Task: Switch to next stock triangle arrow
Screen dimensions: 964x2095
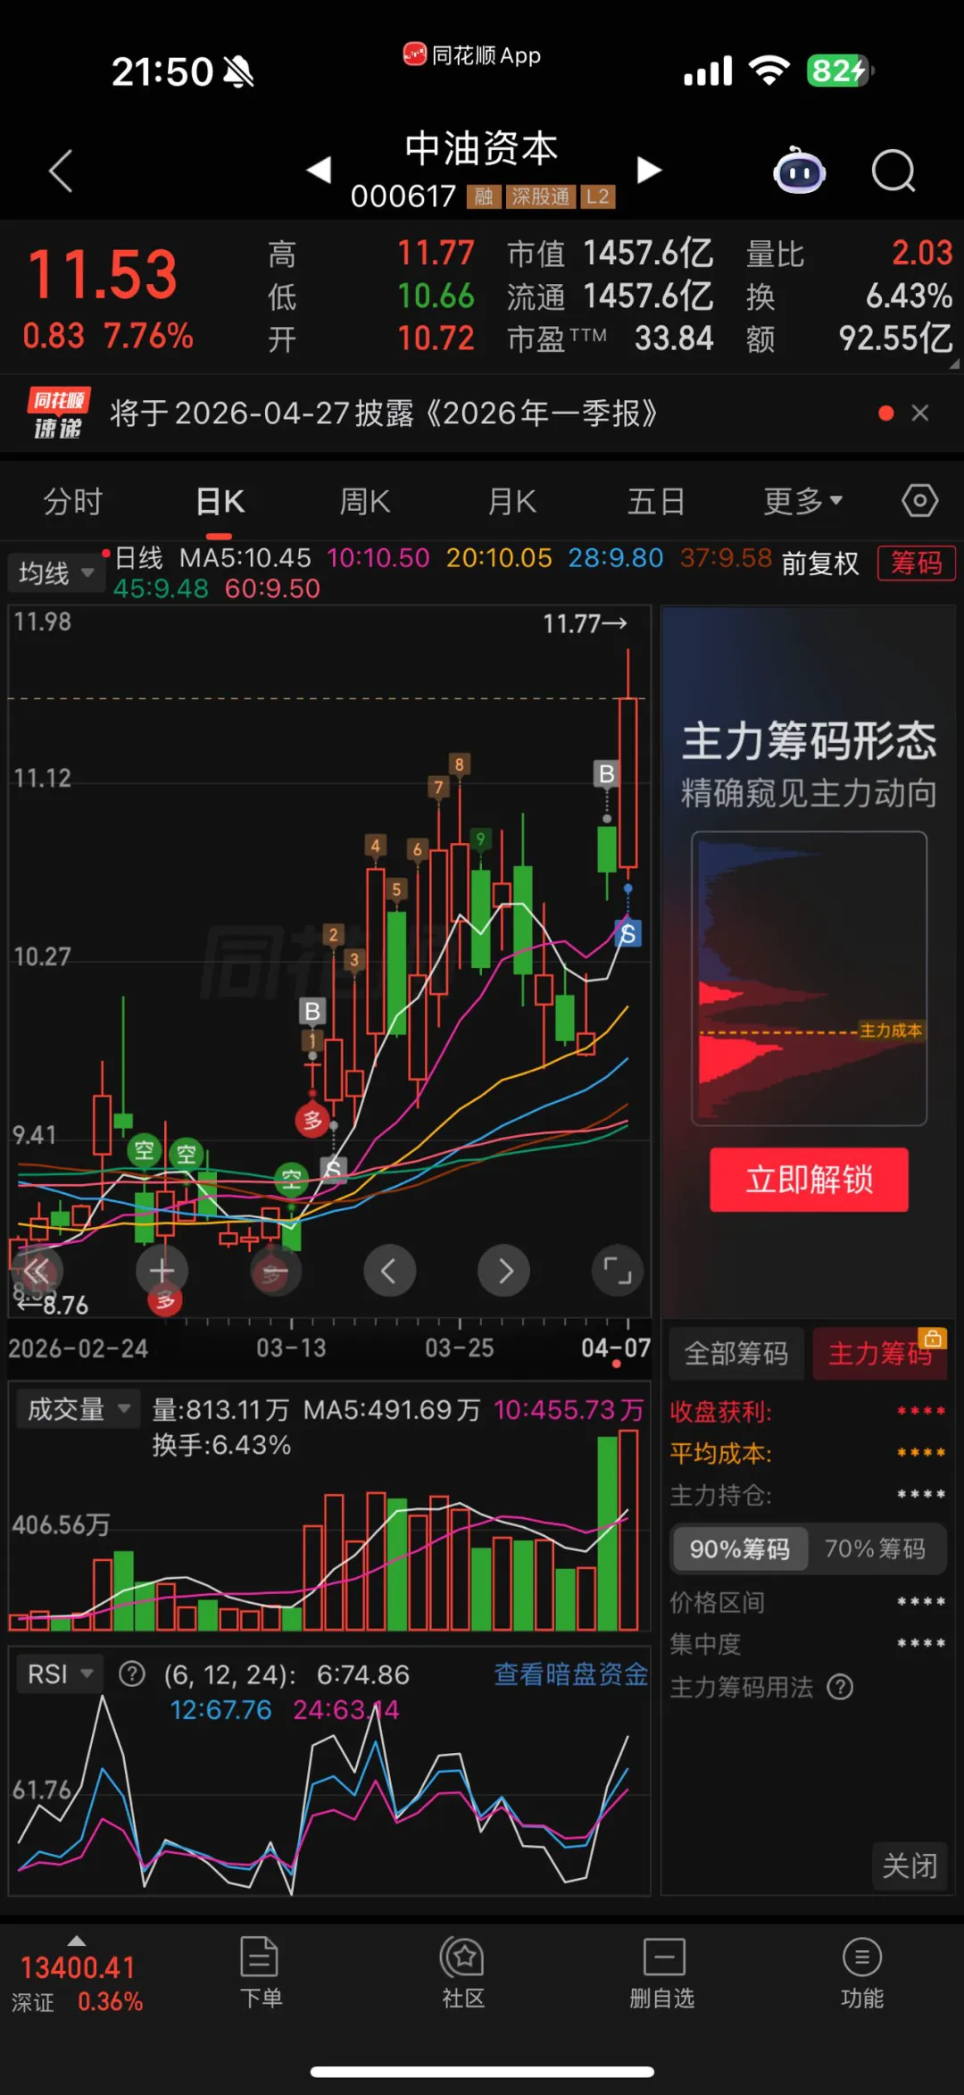Action: 649,169
